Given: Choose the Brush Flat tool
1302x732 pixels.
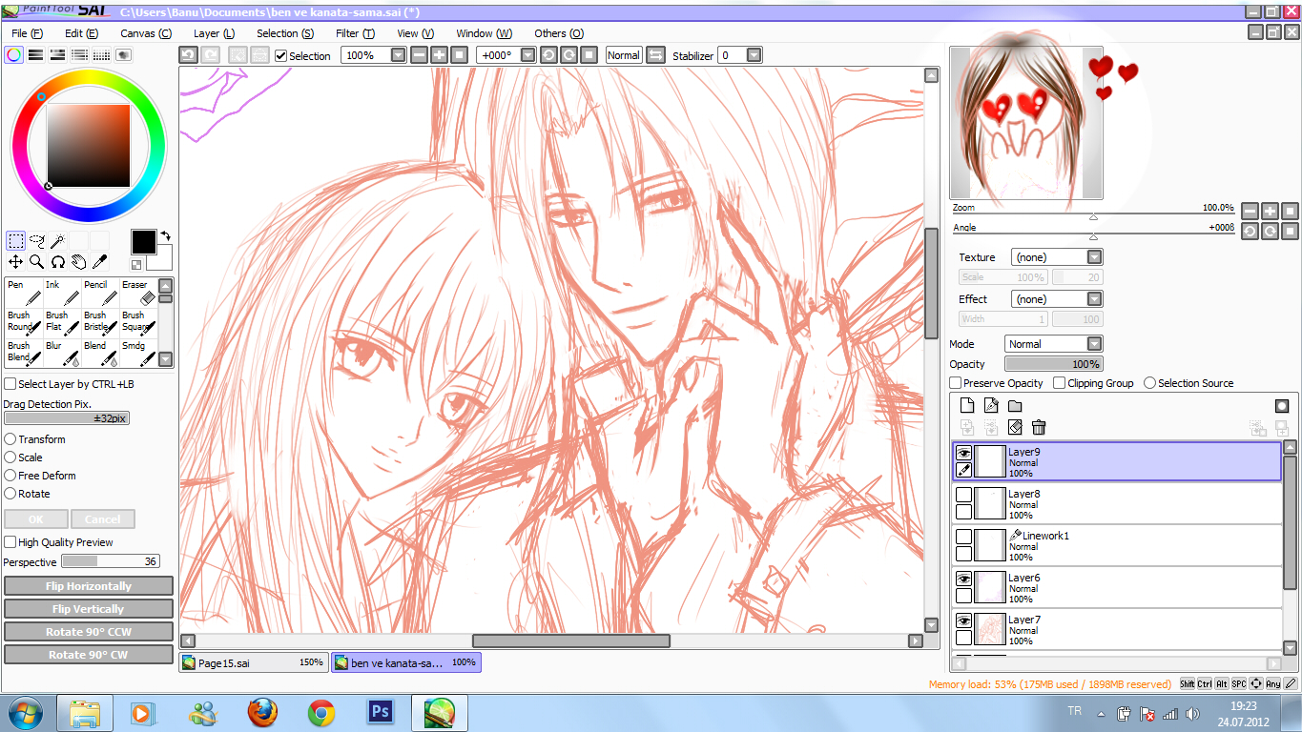Looking at the screenshot, I should click(x=61, y=323).
